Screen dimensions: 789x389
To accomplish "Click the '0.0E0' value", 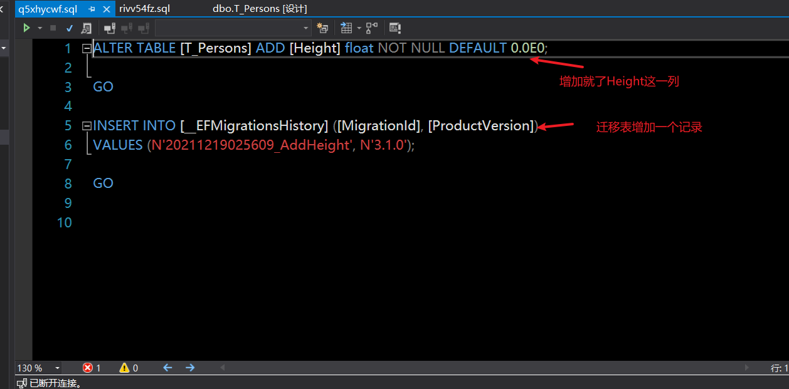I will click(527, 48).
